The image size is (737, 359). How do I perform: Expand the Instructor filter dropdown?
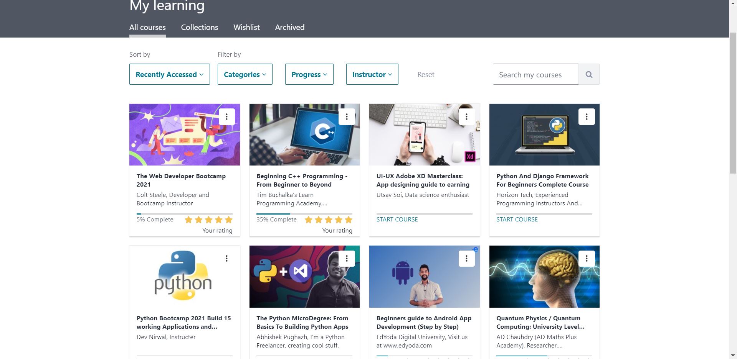click(372, 74)
